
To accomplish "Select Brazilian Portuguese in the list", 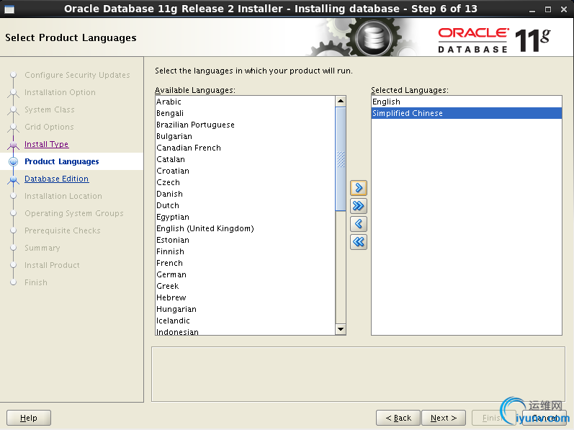I will [x=245, y=125].
